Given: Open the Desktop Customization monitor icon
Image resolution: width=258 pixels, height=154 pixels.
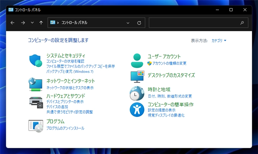Looking at the screenshot, I should [x=137, y=76].
